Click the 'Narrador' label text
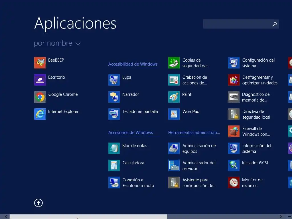 pyautogui.click(x=131, y=94)
